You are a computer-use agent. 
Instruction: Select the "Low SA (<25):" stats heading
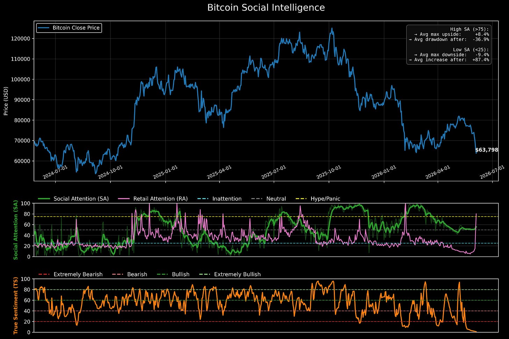coord(471,50)
